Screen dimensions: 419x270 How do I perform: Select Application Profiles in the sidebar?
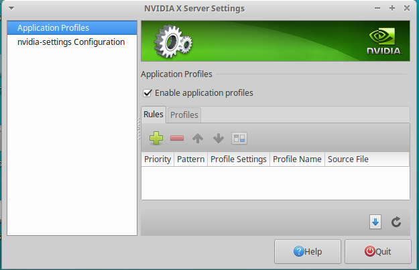coord(72,27)
